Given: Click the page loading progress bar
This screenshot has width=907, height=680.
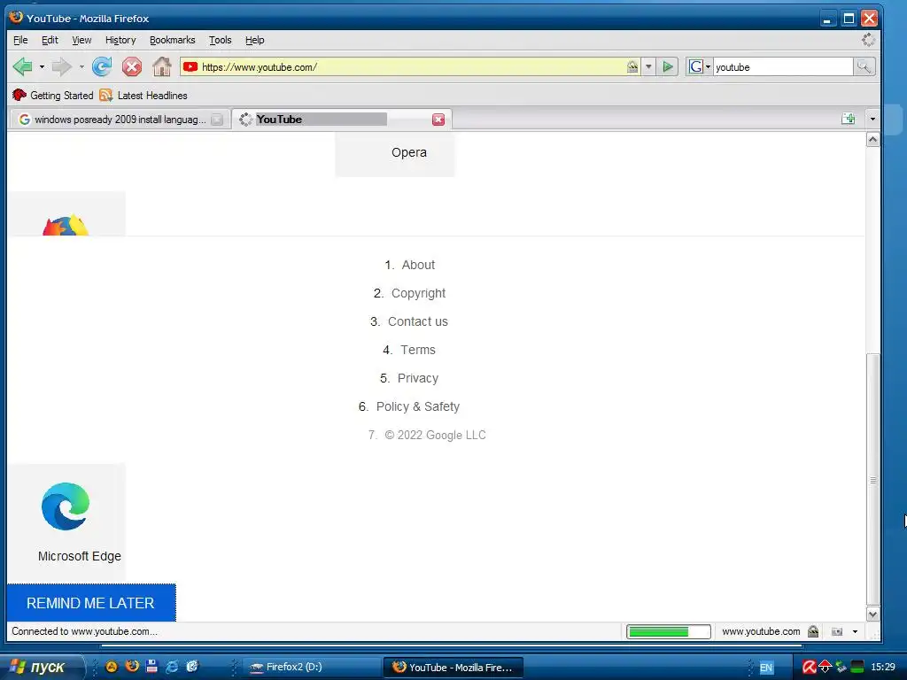Looking at the screenshot, I should coord(668,631).
